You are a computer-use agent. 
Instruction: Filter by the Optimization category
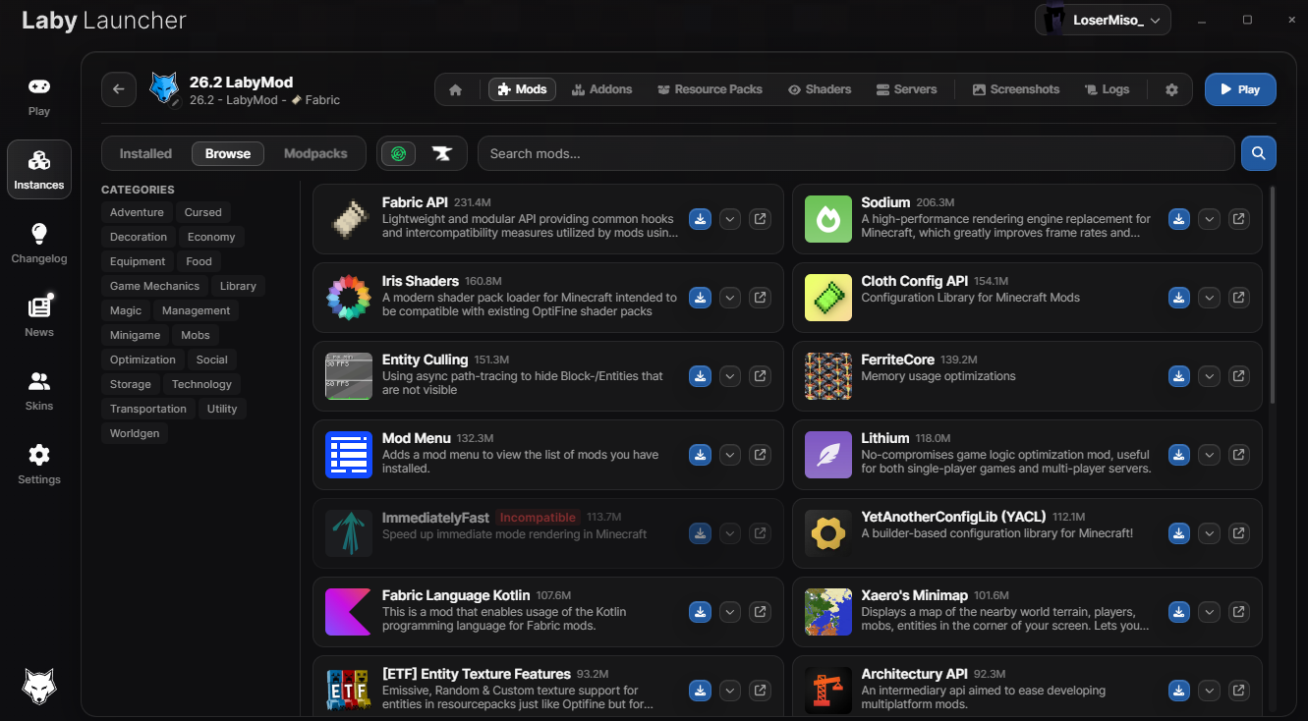coord(142,360)
